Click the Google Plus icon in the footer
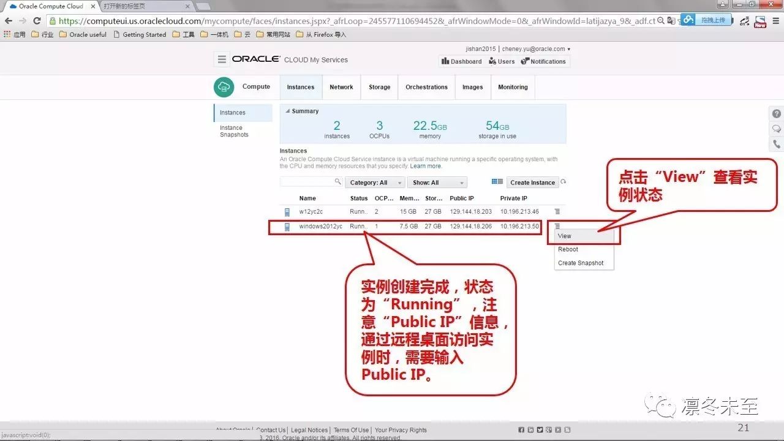784x441 pixels. (549, 430)
